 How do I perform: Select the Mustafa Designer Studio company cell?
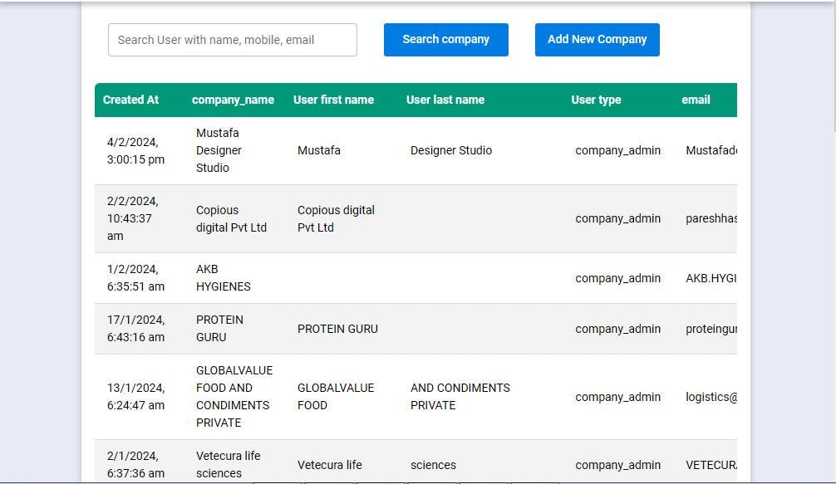click(219, 150)
